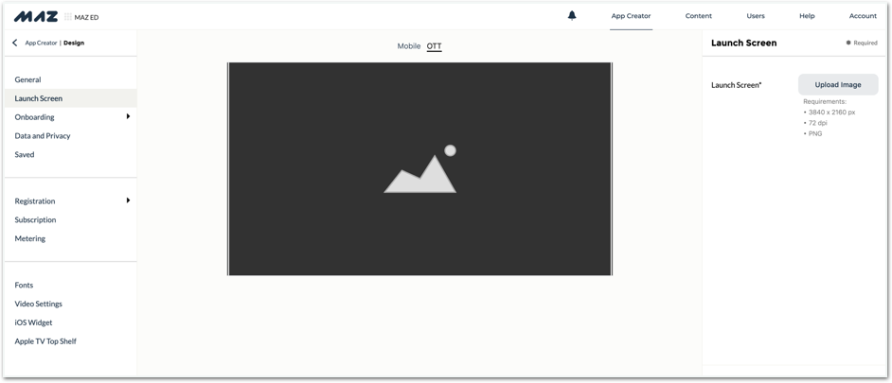The width and height of the screenshot is (892, 383).
Task: Click the Upload Image button
Action: [838, 85]
